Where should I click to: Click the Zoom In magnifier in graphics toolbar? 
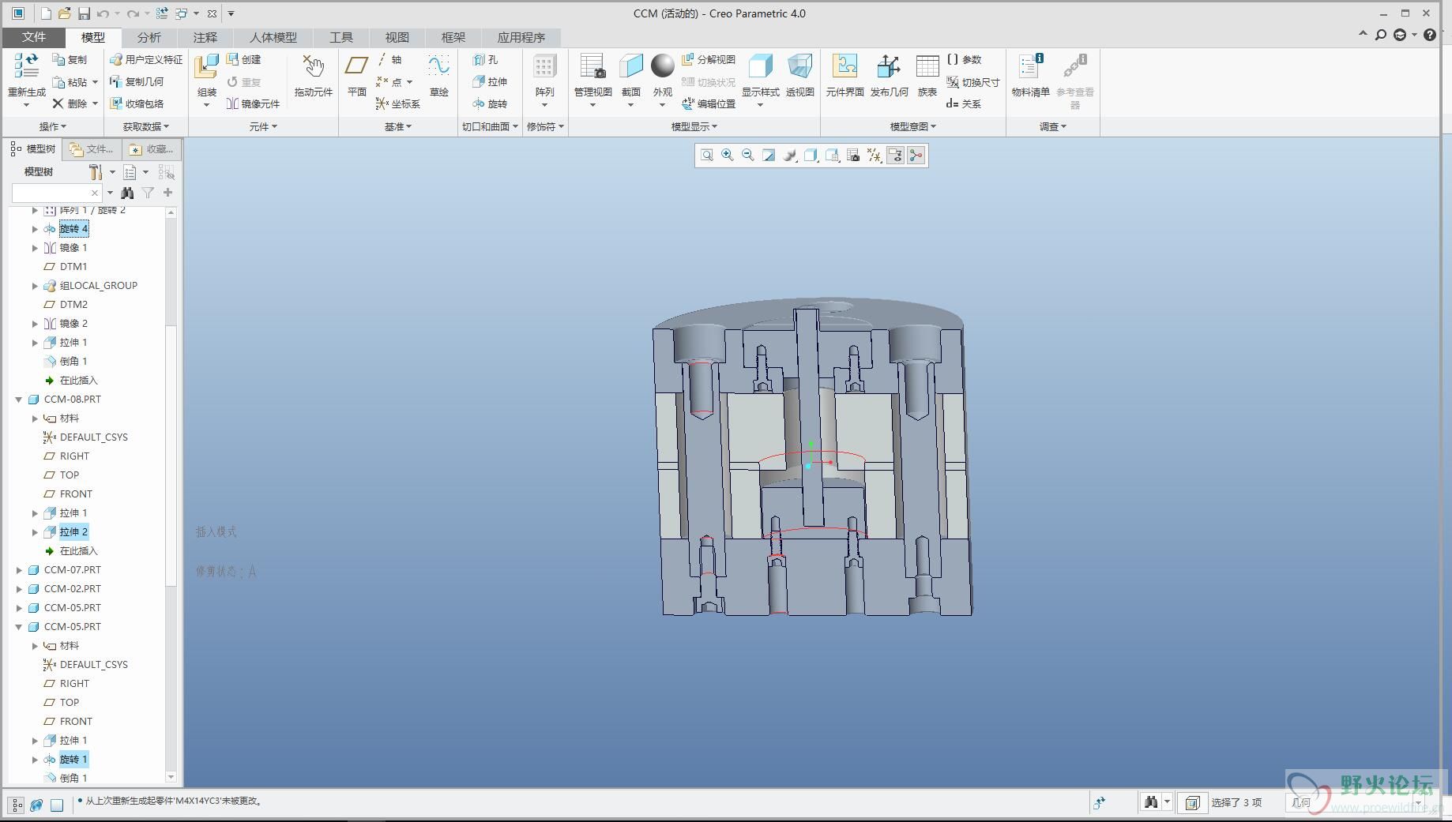tap(728, 156)
